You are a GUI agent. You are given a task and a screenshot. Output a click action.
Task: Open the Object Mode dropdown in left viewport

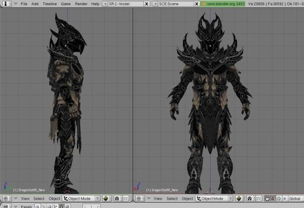point(81,199)
